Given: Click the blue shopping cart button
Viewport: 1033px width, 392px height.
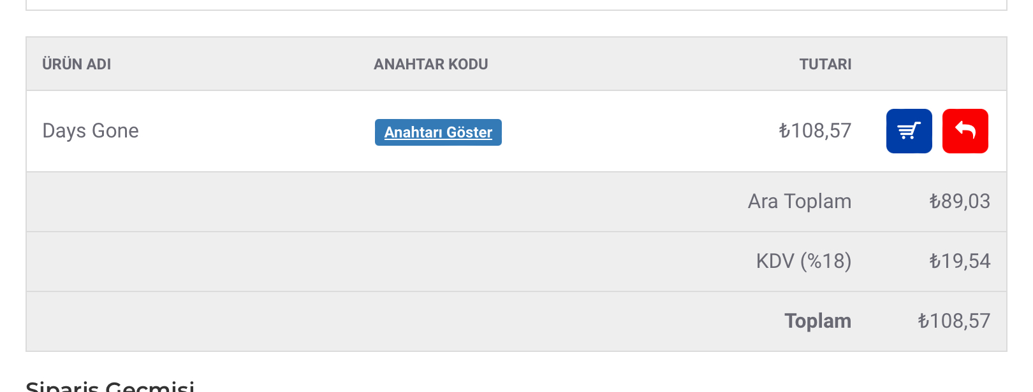Looking at the screenshot, I should 909,131.
